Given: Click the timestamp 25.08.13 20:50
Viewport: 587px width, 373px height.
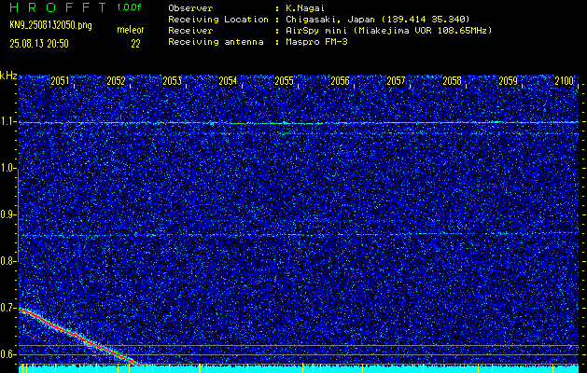Looking at the screenshot, I should (x=39, y=44).
